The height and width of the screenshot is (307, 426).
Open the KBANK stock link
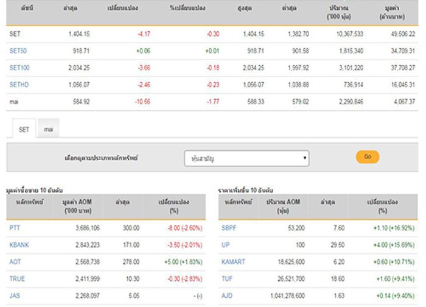[x=19, y=245]
